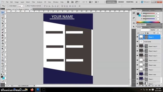Image resolution: width=163 pixels, height=92 pixels.
Task: Switch to Design workspace
Action: coord(121,2)
